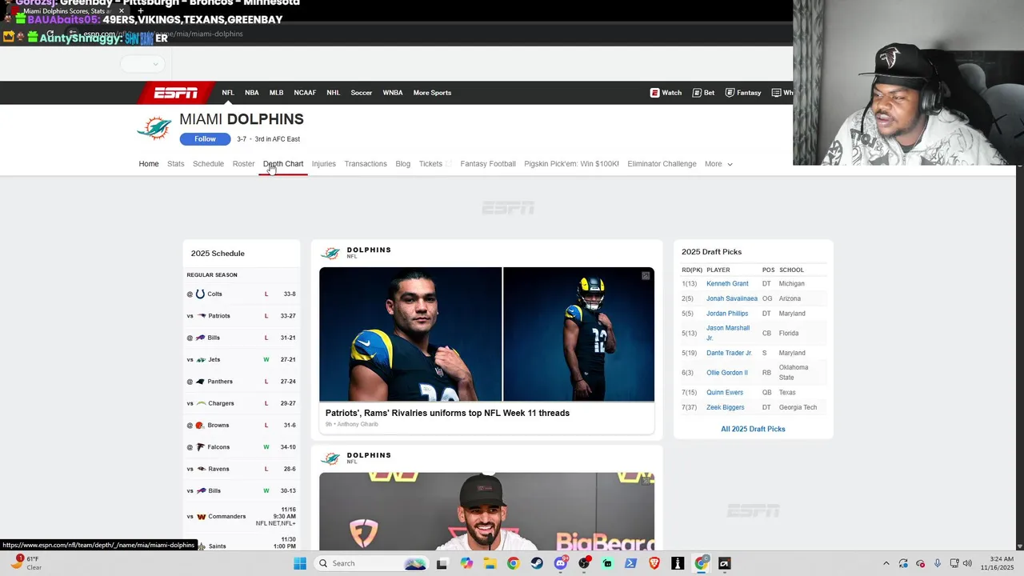This screenshot has height=576, width=1024.
Task: Open Quinn Ewers player link
Action: coord(725,393)
